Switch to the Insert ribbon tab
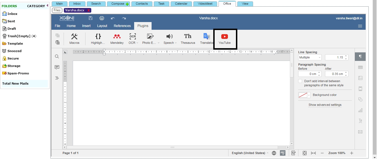Screen dimensions: 377x159 point(87,26)
